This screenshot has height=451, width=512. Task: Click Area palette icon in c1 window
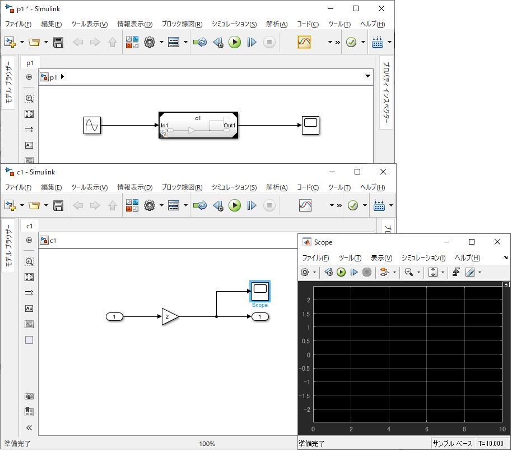[x=29, y=340]
